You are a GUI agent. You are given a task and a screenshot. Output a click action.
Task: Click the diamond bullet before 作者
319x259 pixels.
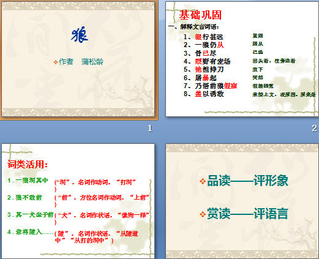(56, 62)
